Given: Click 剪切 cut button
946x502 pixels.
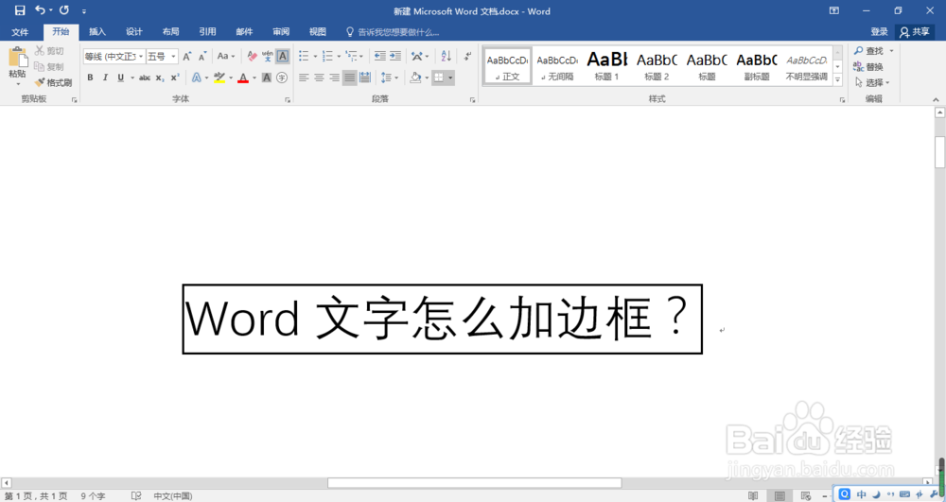Looking at the screenshot, I should (49, 51).
